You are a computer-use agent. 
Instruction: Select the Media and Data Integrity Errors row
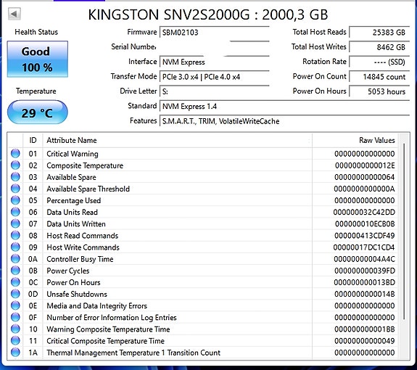tap(203, 305)
